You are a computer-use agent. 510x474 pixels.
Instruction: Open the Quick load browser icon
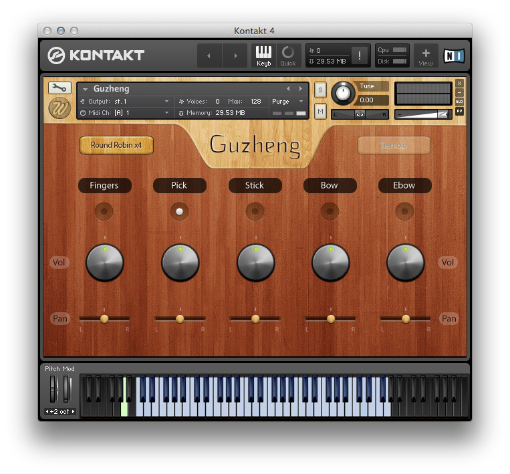287,55
